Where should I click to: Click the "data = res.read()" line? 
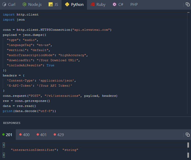pos(20,106)
